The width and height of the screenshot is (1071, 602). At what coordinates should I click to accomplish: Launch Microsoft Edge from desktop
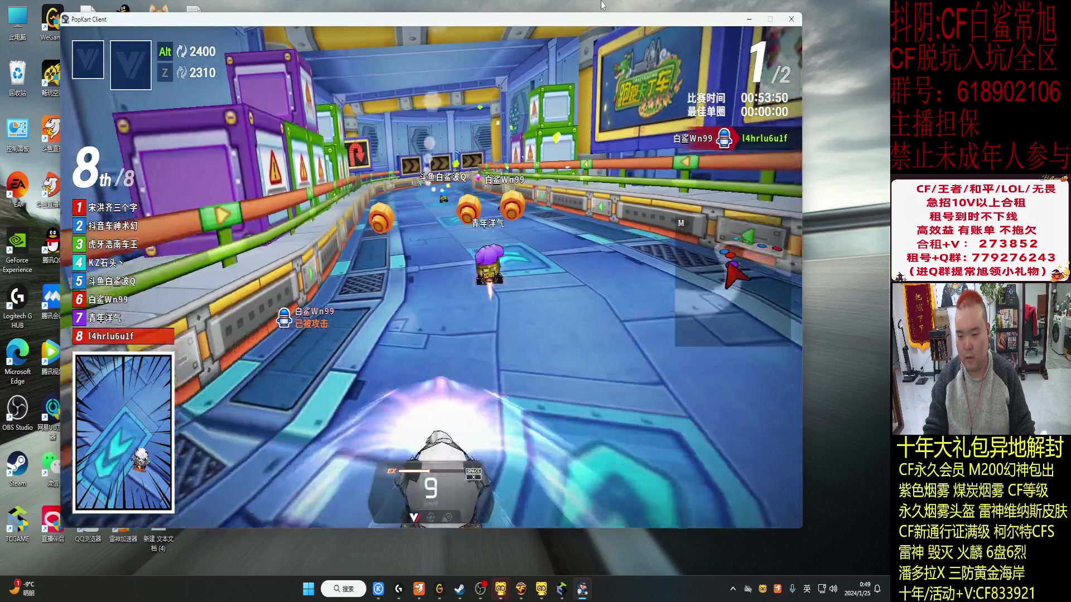click(x=17, y=353)
